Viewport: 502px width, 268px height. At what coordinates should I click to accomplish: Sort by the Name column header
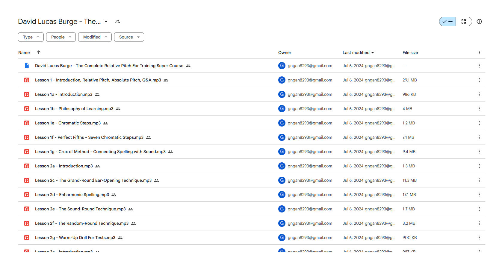coord(24,53)
